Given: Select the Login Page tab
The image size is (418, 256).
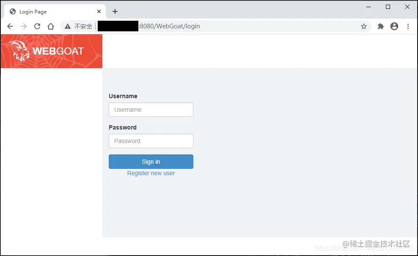Looking at the screenshot, I should 55,11.
